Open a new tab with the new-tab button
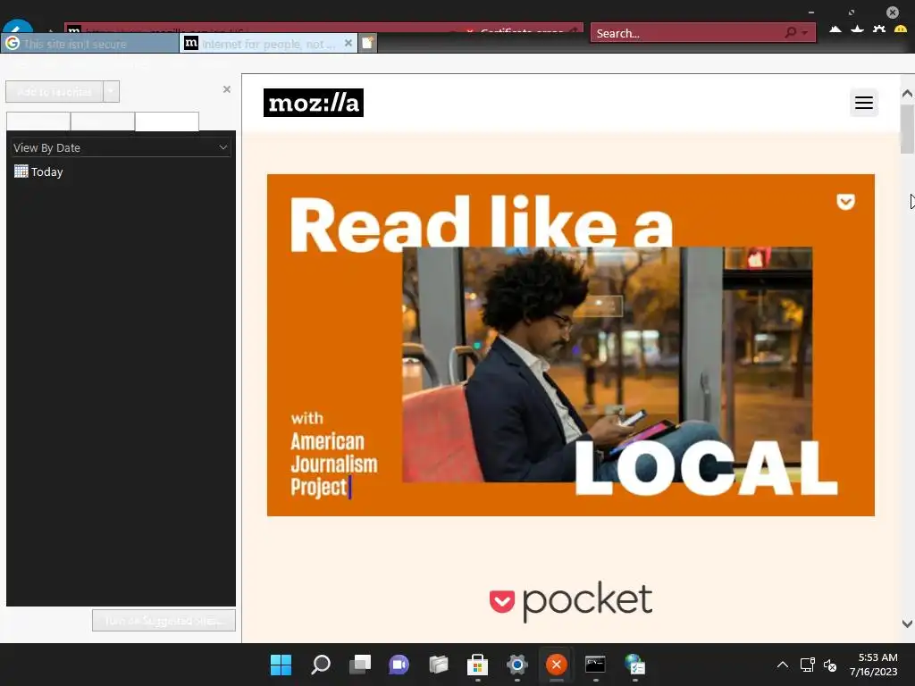Image resolution: width=915 pixels, height=686 pixels. coord(367,43)
